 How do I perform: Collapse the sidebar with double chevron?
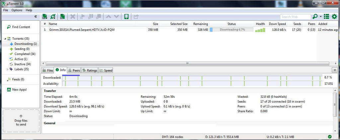pyautogui.click(x=36, y=17)
